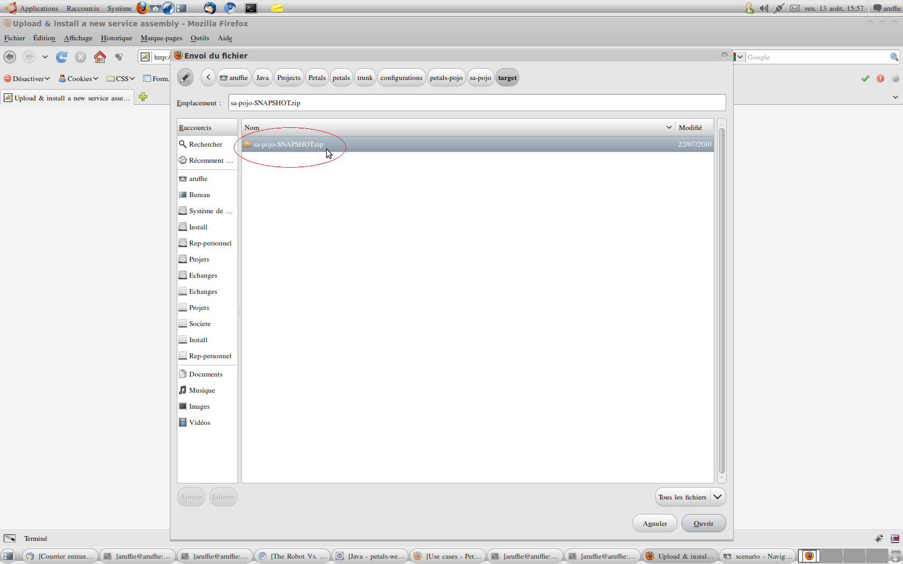Launch the terminal from the top panel
The image size is (903, 564).
pos(251,8)
